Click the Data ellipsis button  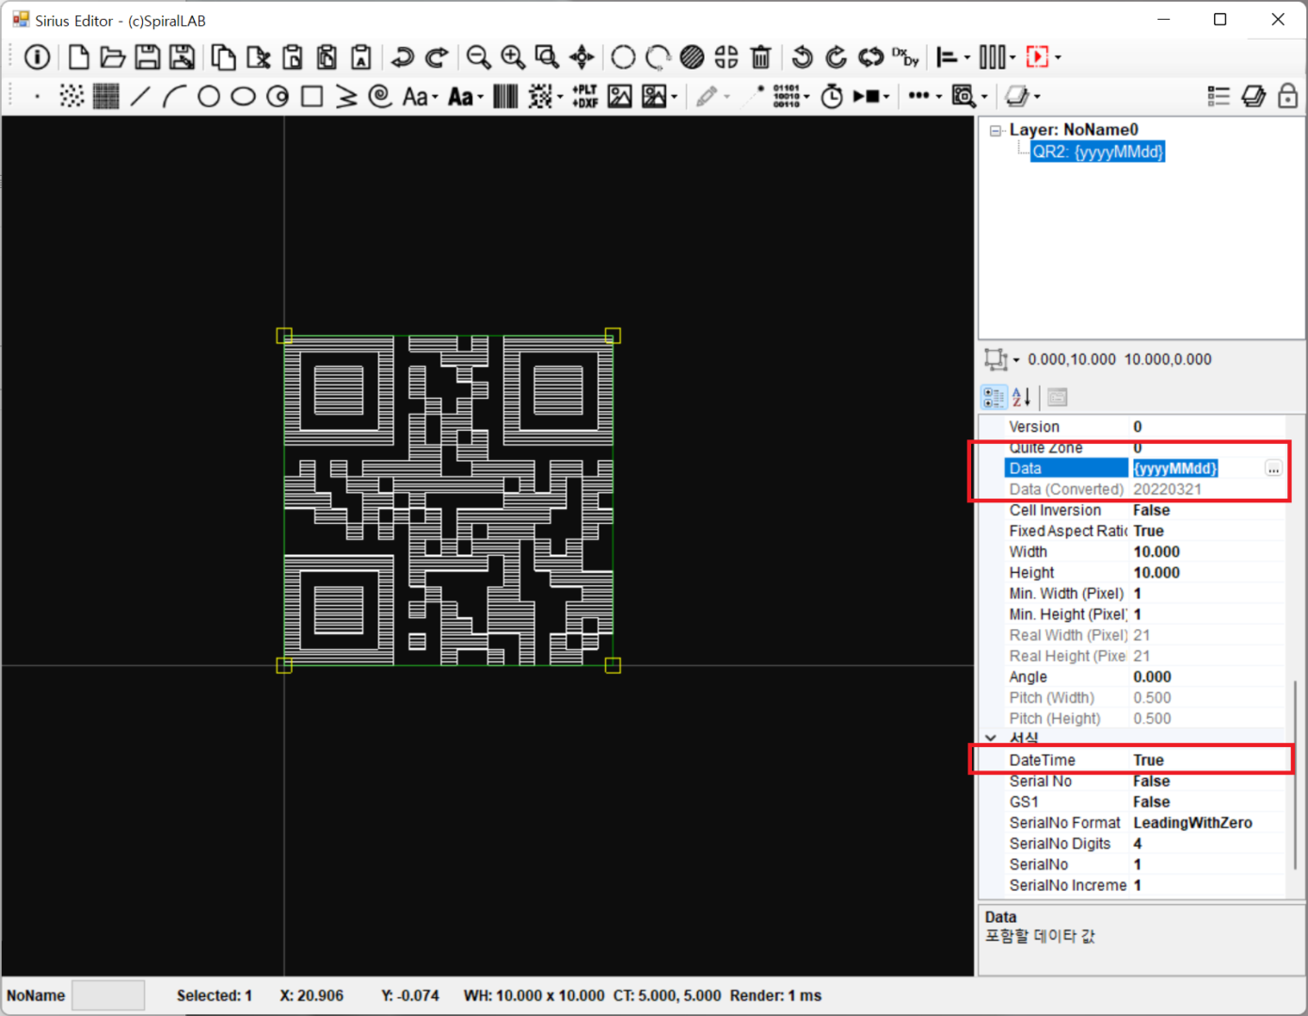[x=1273, y=468]
